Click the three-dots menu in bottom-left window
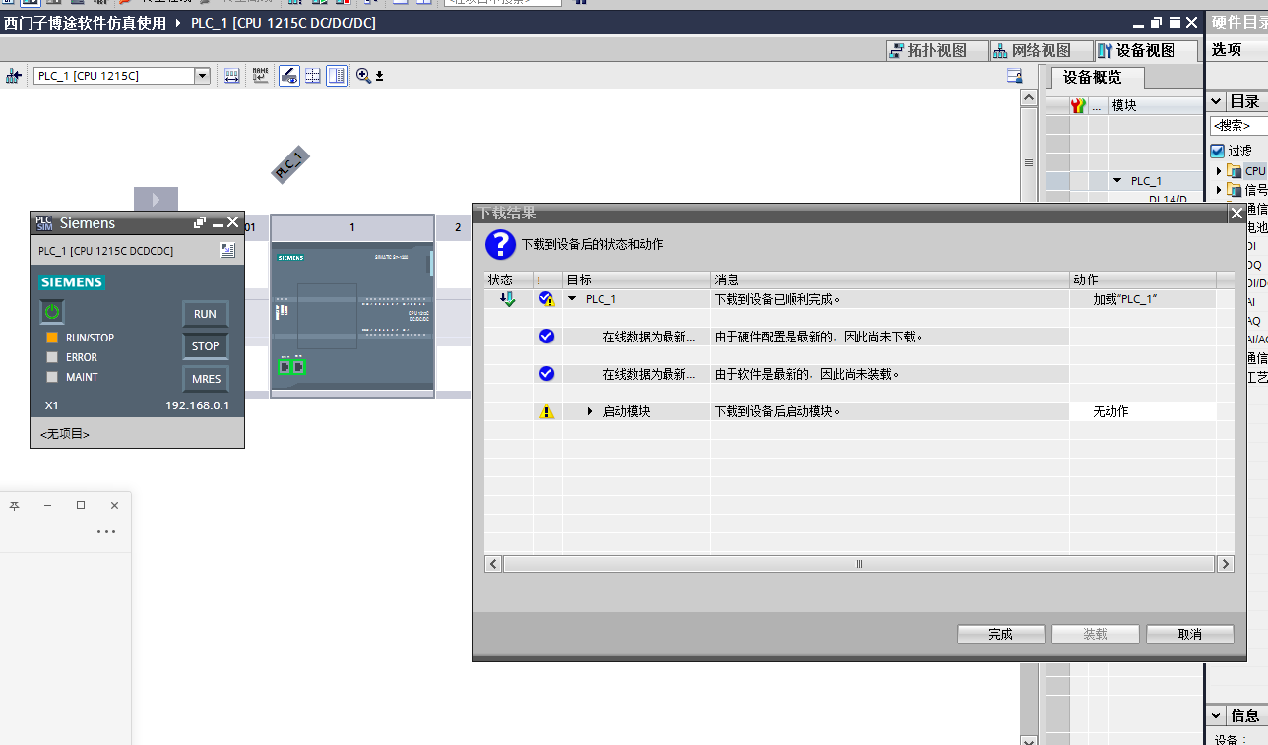This screenshot has width=1268, height=745. (x=106, y=532)
